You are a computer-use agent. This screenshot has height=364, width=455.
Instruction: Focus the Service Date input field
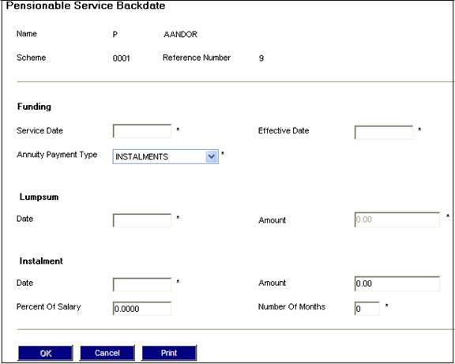click(x=142, y=131)
